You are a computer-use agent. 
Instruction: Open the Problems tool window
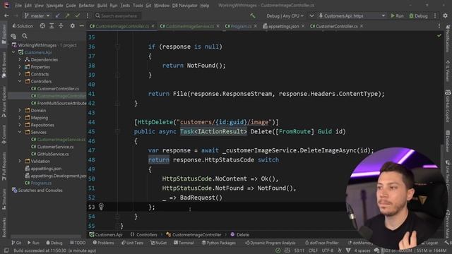[x=103, y=243]
